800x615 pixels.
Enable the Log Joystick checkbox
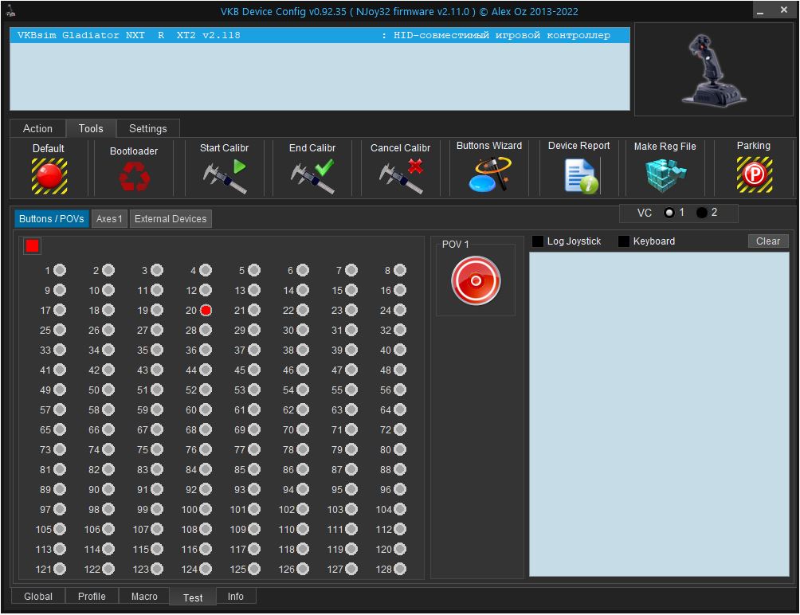[x=538, y=241]
